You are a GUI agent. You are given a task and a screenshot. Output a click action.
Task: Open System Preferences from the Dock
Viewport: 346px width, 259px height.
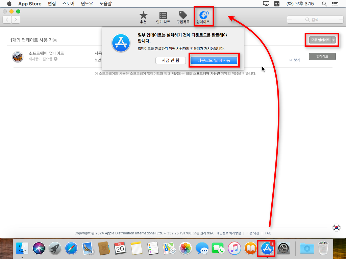tap(283, 248)
